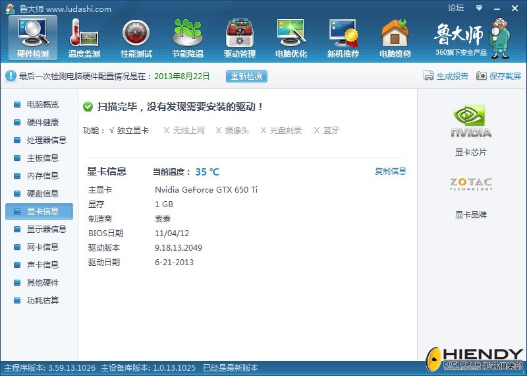Click the 1 GB video memory value
Viewport: 527px width, 376px height.
tap(164, 204)
